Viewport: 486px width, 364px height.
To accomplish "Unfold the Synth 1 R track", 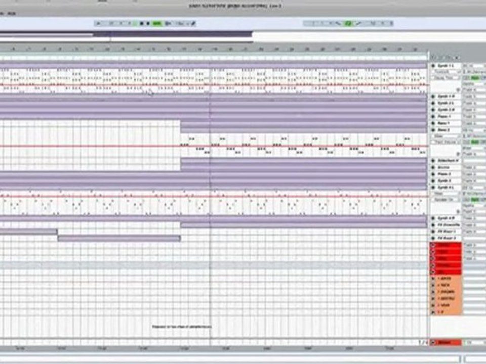I will 433,97.
